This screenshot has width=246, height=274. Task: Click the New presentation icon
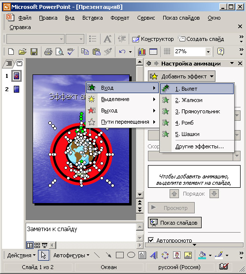(x=11, y=52)
